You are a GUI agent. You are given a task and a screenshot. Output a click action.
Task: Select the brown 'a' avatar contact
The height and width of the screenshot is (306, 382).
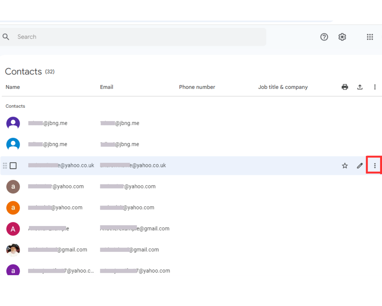click(x=13, y=187)
